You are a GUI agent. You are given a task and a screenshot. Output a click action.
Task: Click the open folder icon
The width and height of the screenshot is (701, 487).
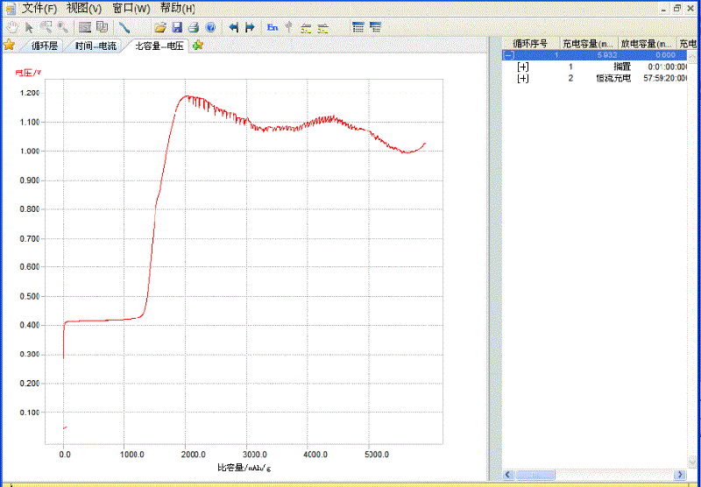[160, 27]
